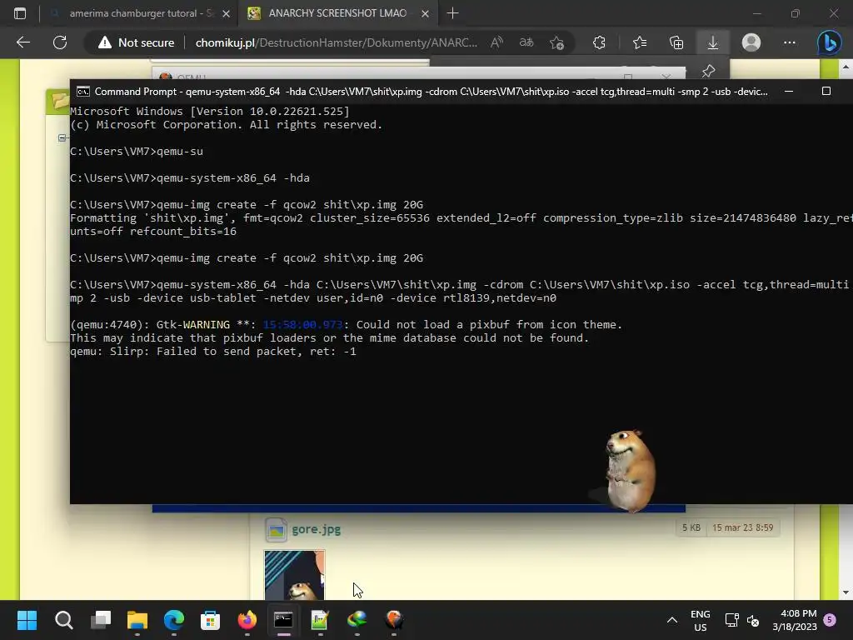
Task: Open Microsoft Edge from the taskbar
Action: click(x=174, y=620)
